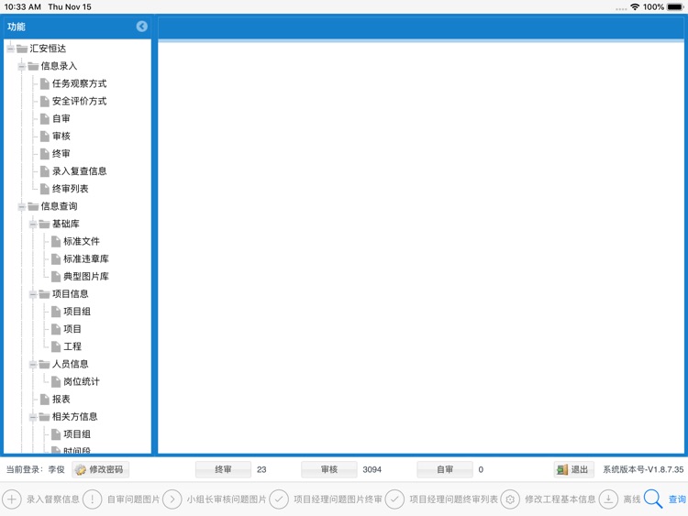This screenshot has height=516, width=688.
Task: Open 标准文件 item
Action: [81, 241]
